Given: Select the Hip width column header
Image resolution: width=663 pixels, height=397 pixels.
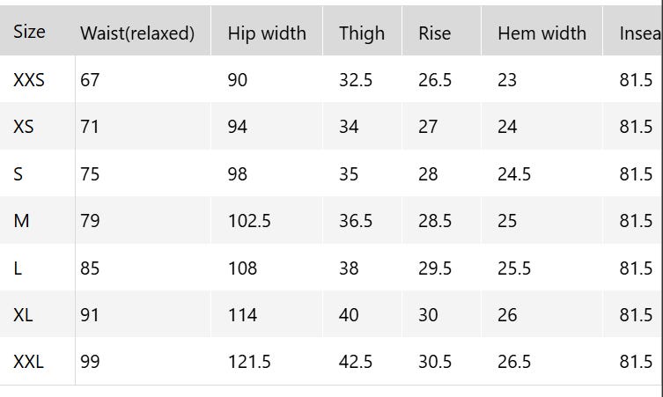Looking at the screenshot, I should (267, 33).
